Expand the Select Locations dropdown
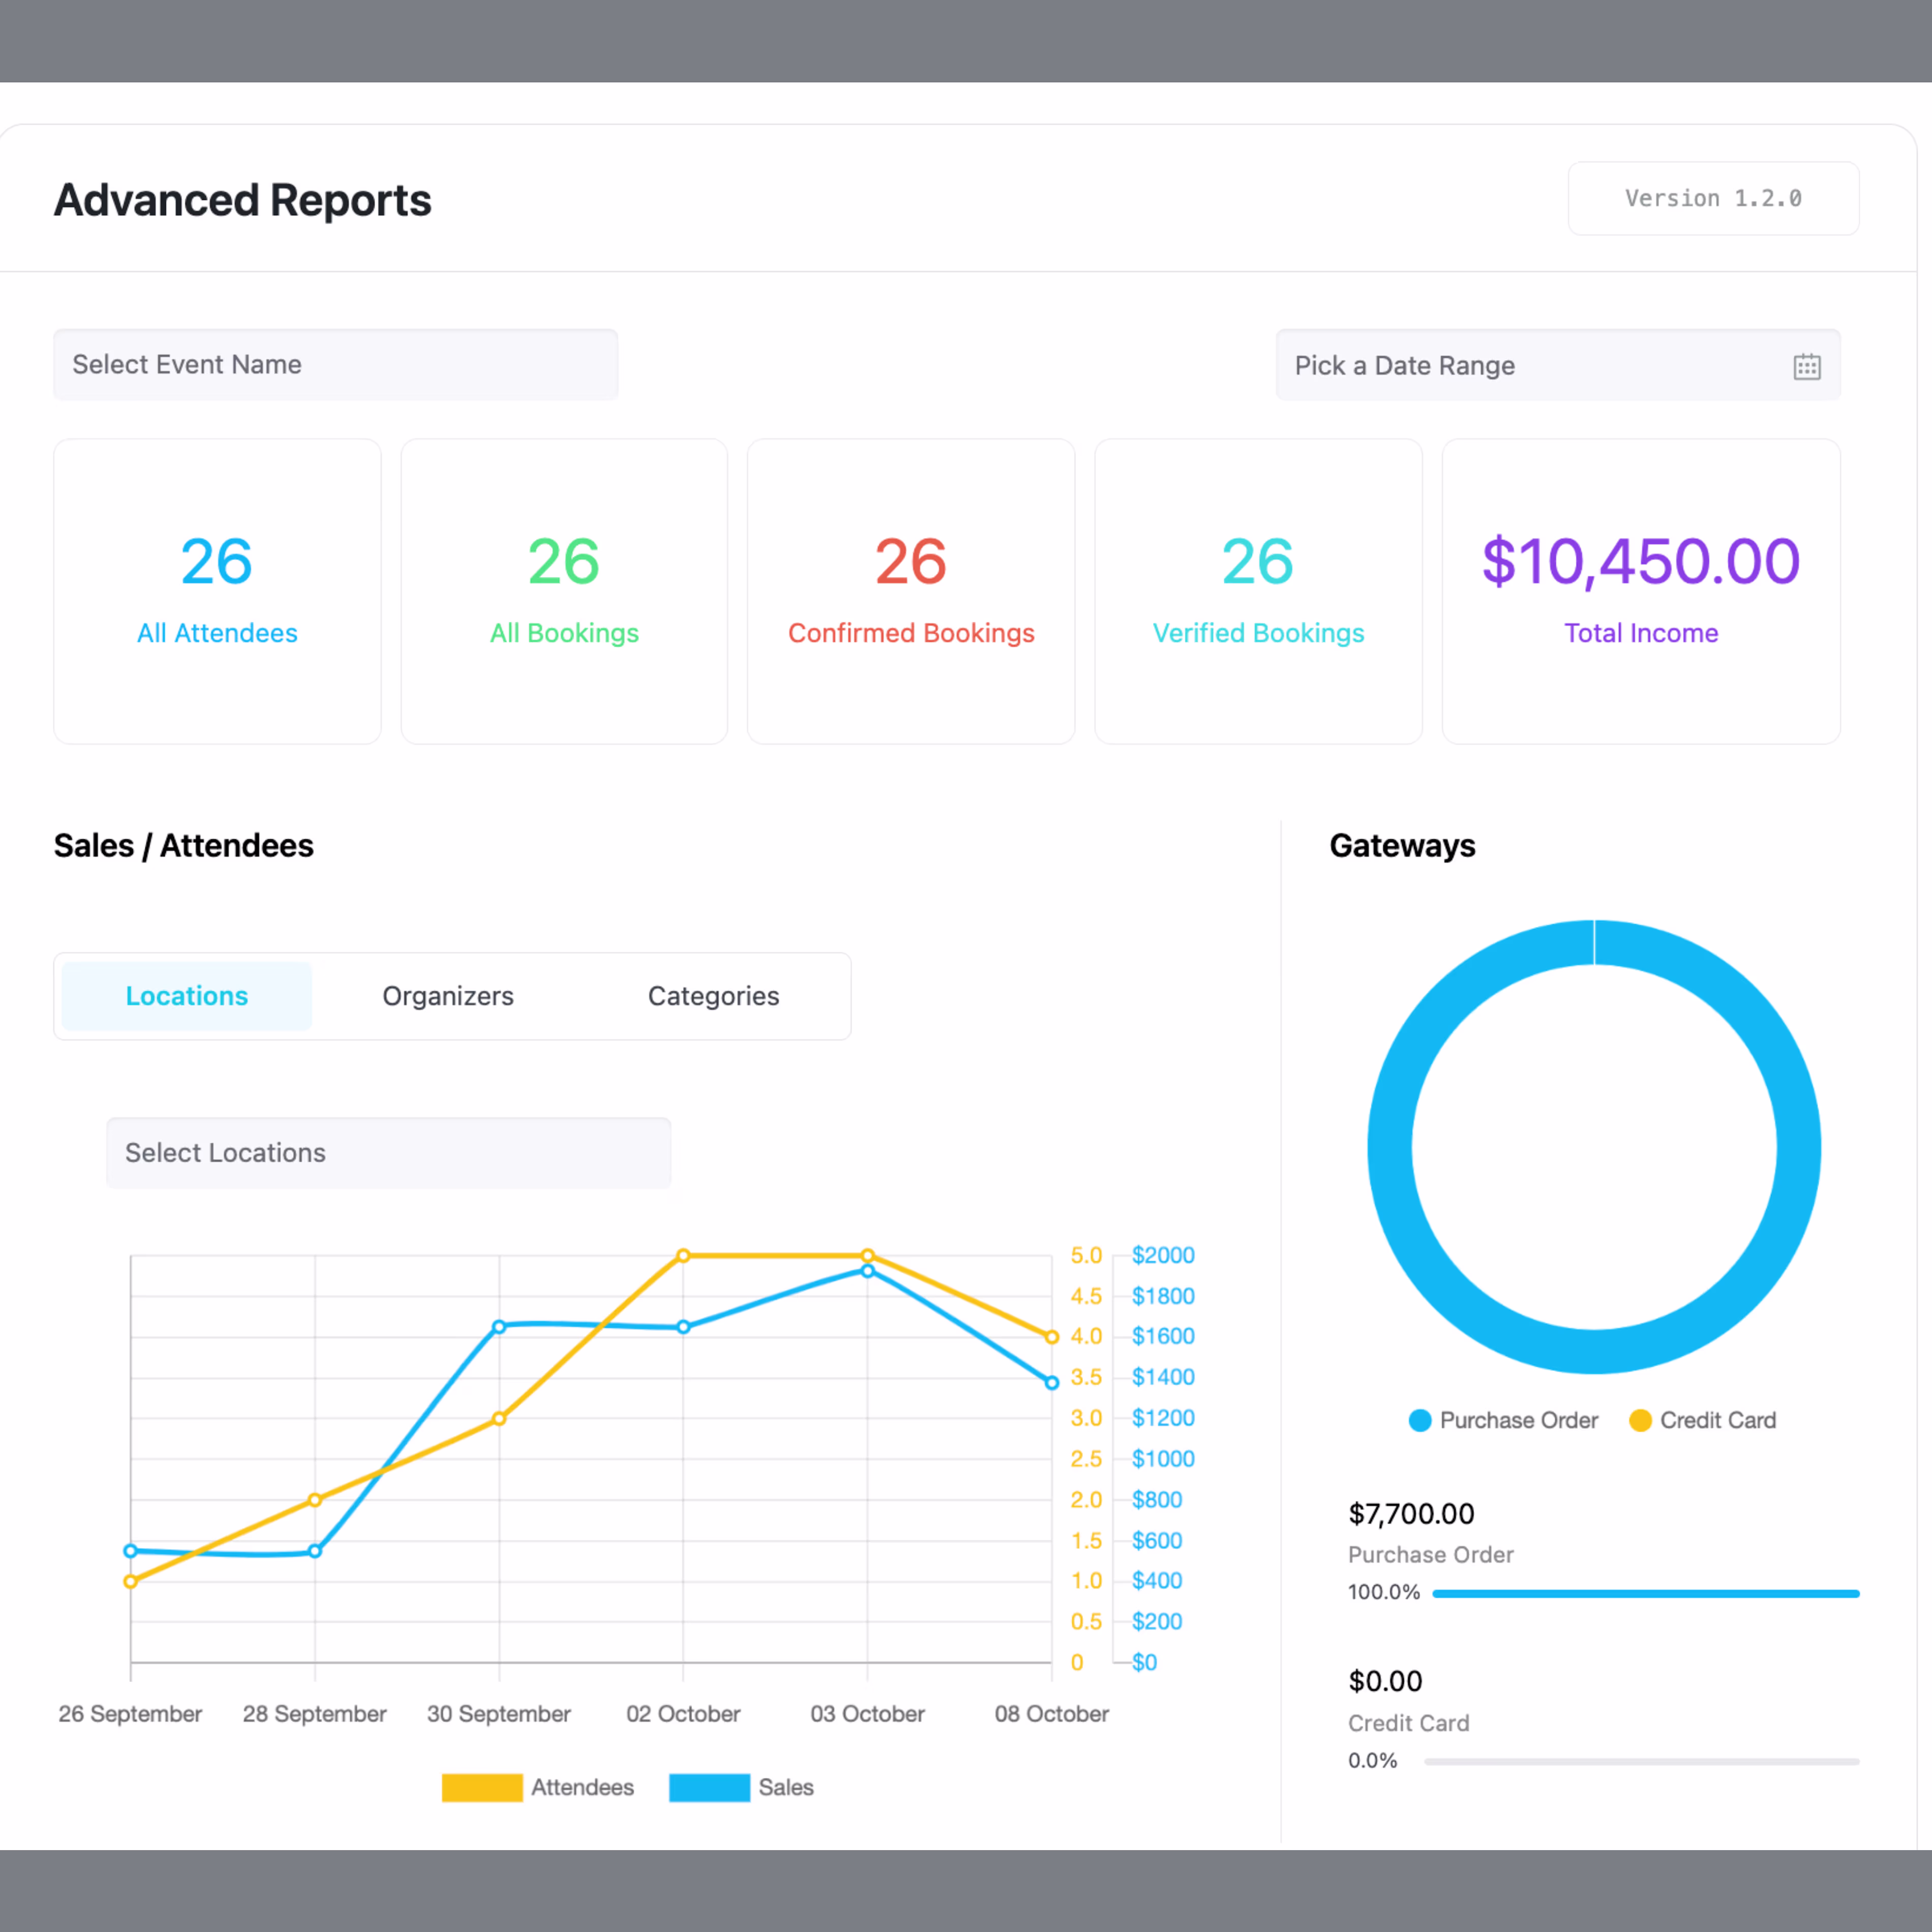Screen dimensions: 1932x1932 (x=388, y=1153)
